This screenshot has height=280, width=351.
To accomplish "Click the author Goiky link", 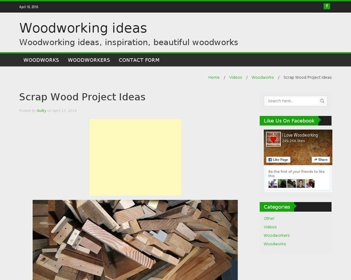I will click(x=42, y=110).
